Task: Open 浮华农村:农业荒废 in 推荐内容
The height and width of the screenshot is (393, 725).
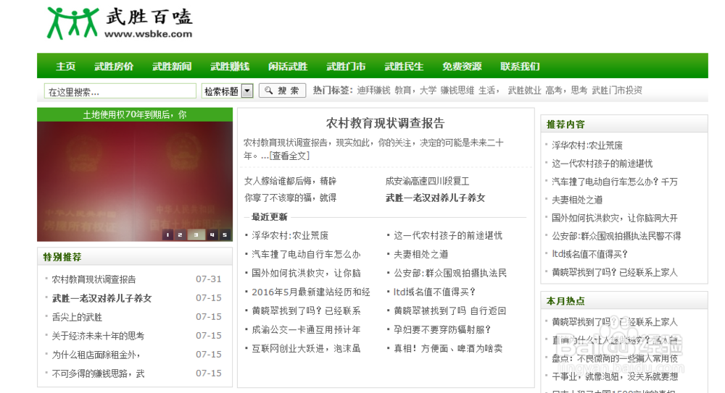Action: (x=587, y=145)
